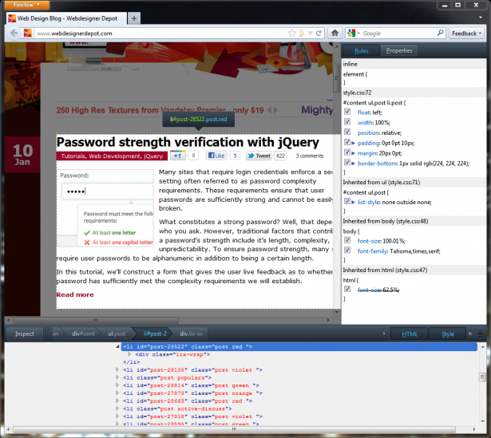Select div.lix-w breadcrumb item
This screenshot has height=438, width=491.
[x=191, y=333]
